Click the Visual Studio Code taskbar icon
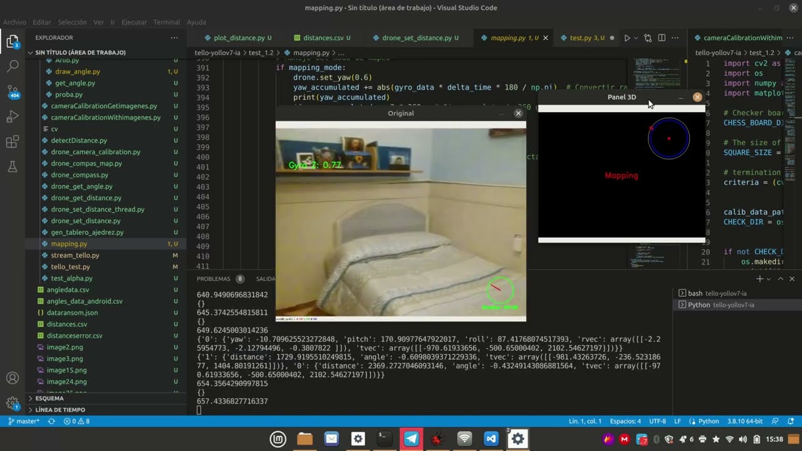802x451 pixels. click(491, 439)
